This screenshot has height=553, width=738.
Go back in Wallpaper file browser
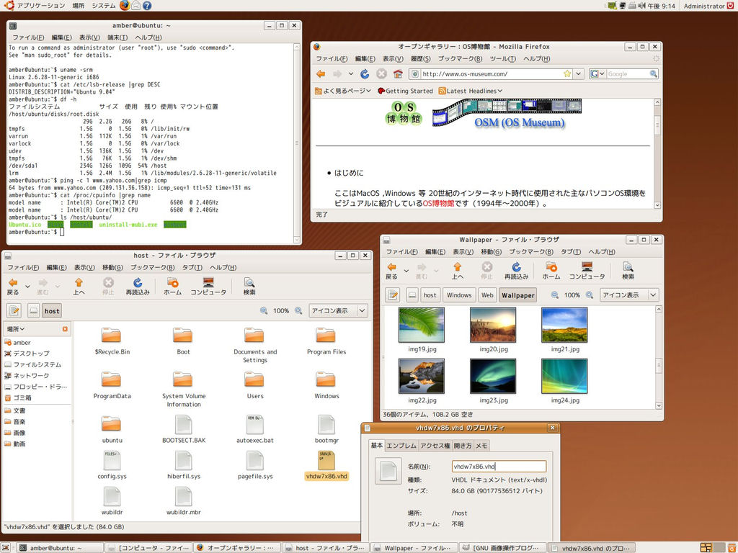tap(391, 271)
